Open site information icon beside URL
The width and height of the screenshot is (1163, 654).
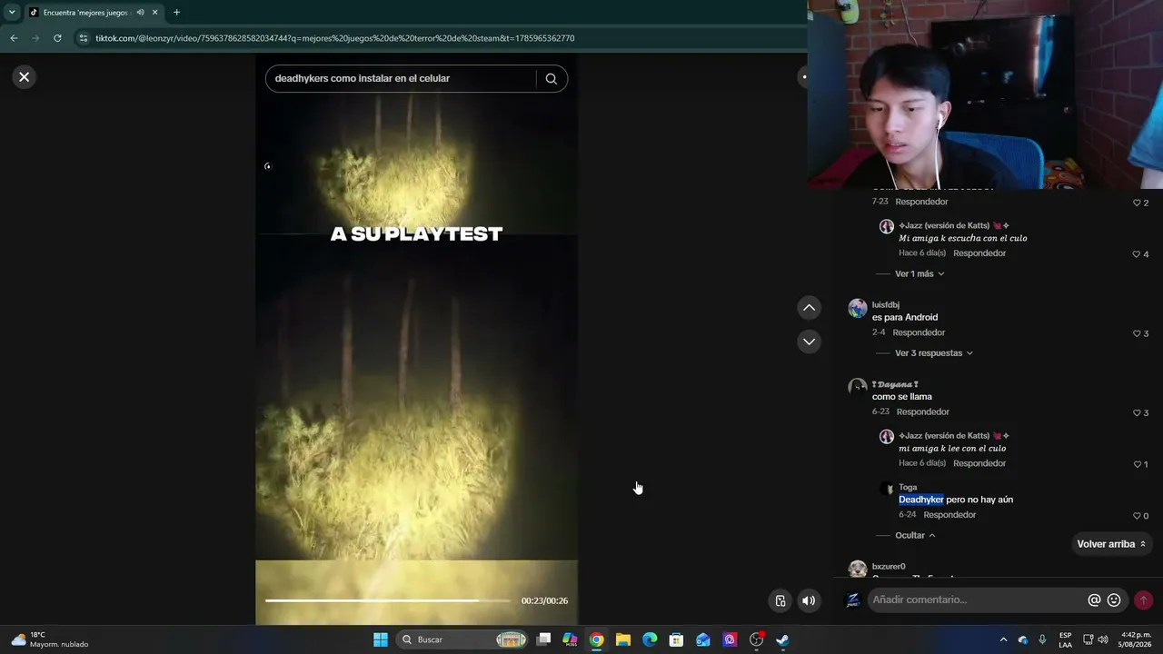tap(83, 38)
